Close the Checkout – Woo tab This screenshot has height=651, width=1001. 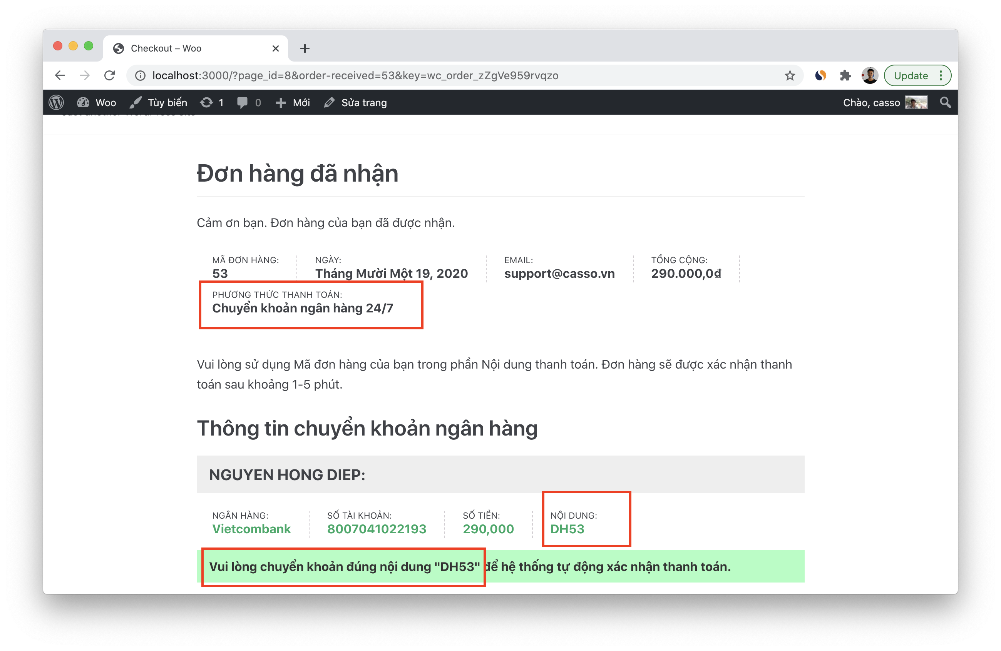(276, 49)
